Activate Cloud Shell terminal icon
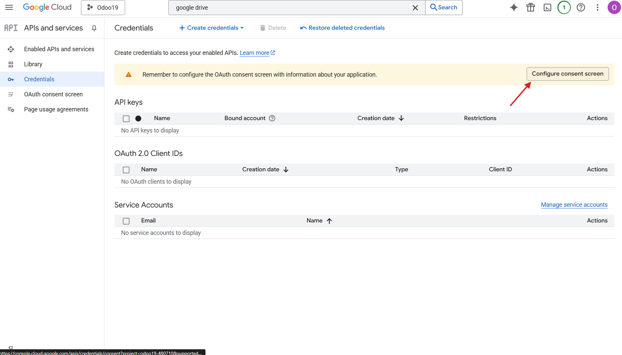The height and width of the screenshot is (355, 622). click(547, 7)
